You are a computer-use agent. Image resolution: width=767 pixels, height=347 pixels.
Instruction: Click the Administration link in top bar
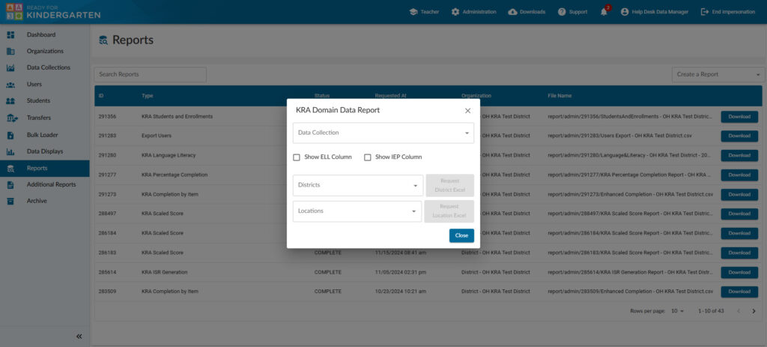coord(479,12)
